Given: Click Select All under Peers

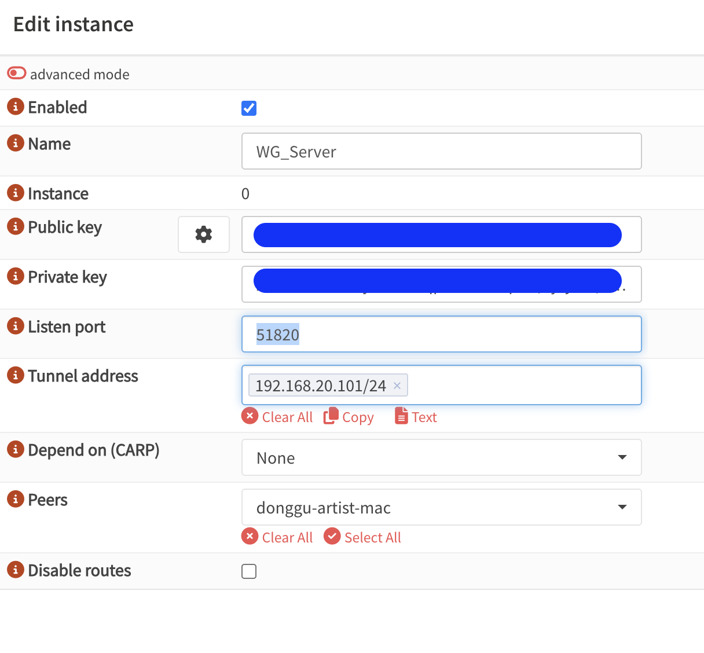Looking at the screenshot, I should pyautogui.click(x=363, y=538).
